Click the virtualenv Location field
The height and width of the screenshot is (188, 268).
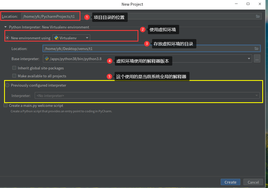152,48
